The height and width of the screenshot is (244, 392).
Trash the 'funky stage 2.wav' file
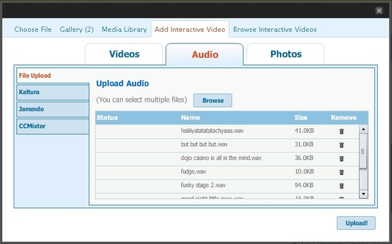point(342,186)
